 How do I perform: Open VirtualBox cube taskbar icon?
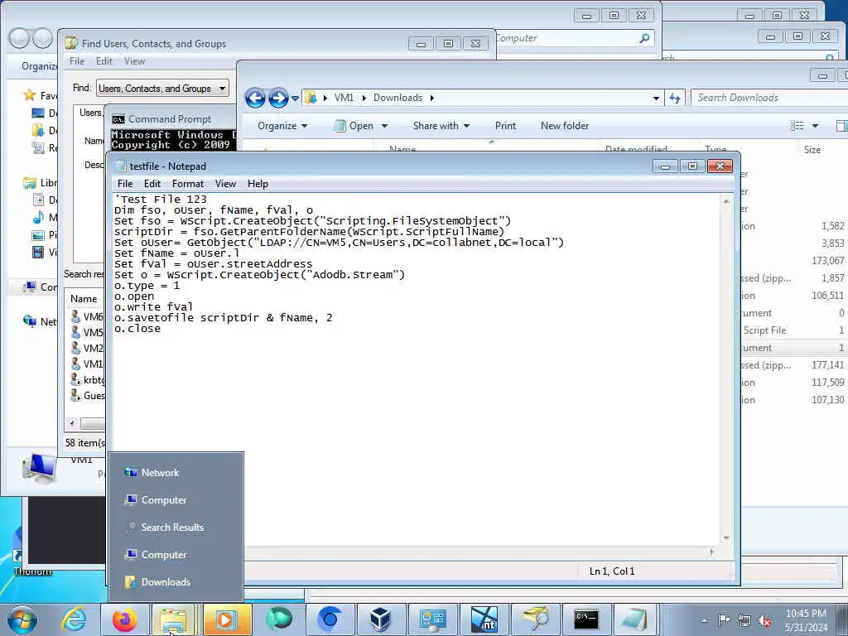(380, 619)
